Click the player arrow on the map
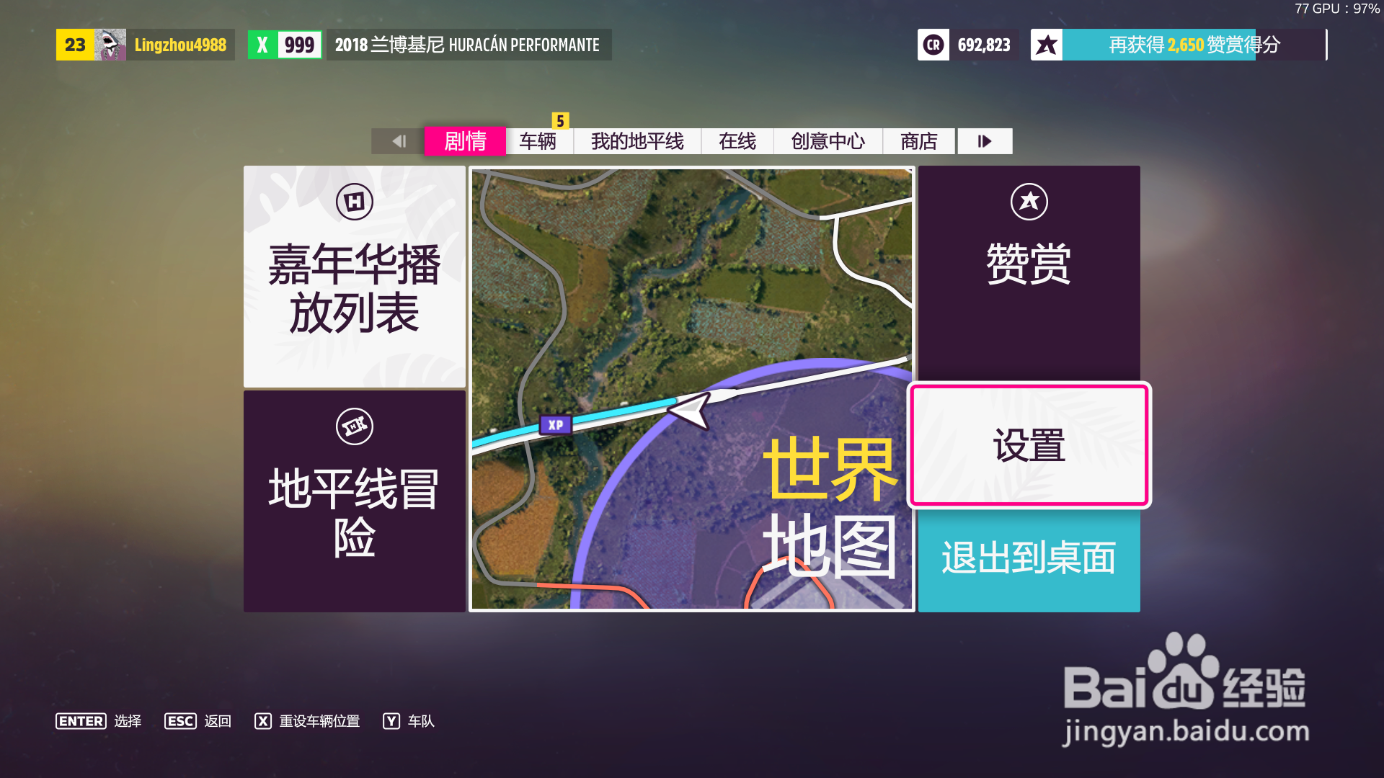The image size is (1384, 778). pyautogui.click(x=690, y=411)
